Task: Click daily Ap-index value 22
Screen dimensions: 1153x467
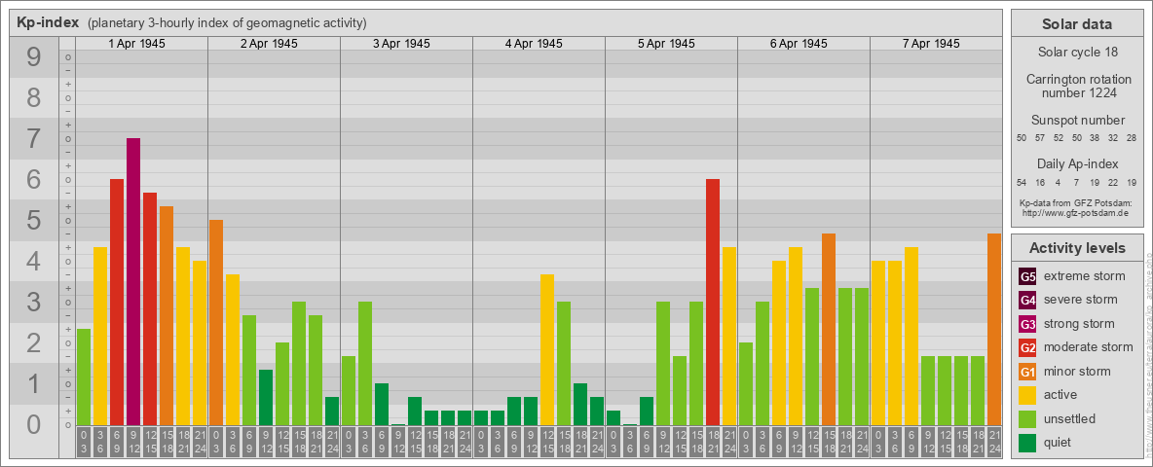Action: 1113,182
